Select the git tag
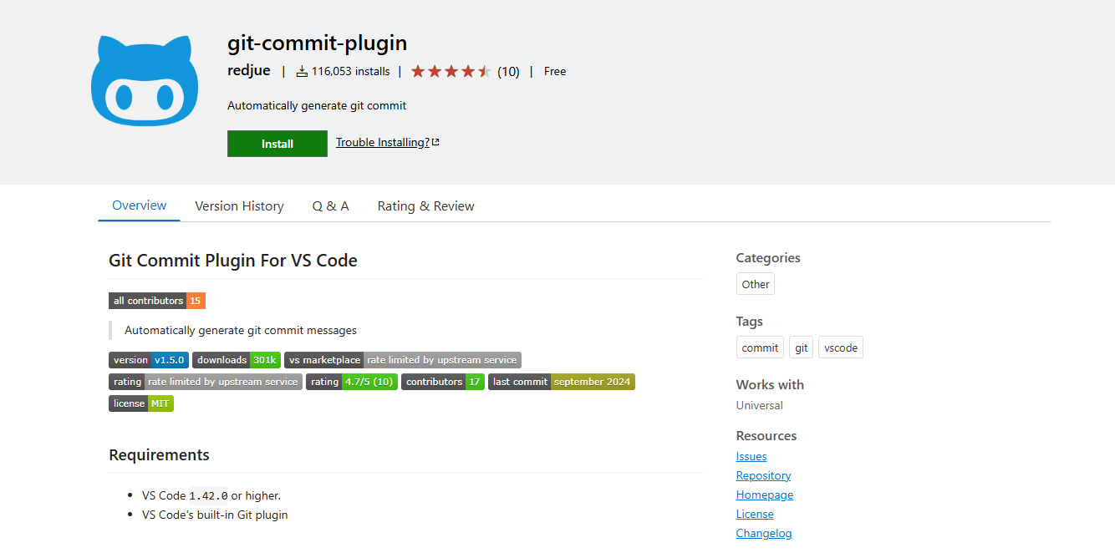Image resolution: width=1115 pixels, height=553 pixels. tap(802, 348)
